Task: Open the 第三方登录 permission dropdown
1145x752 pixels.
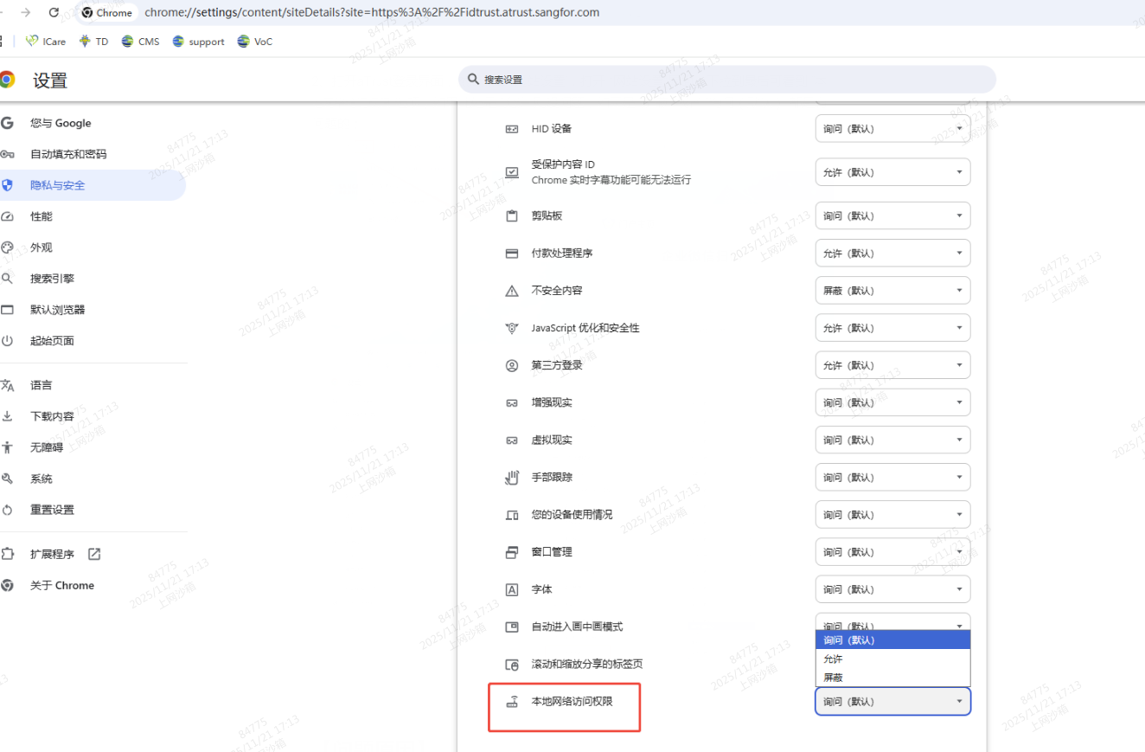Action: (892, 365)
